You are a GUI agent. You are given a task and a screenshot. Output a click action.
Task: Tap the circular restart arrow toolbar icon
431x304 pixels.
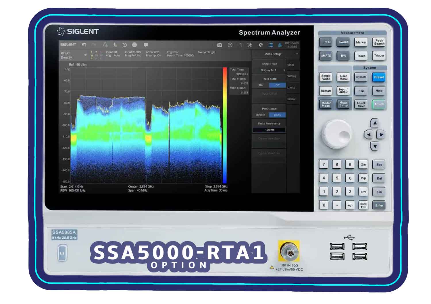pyautogui.click(x=124, y=45)
